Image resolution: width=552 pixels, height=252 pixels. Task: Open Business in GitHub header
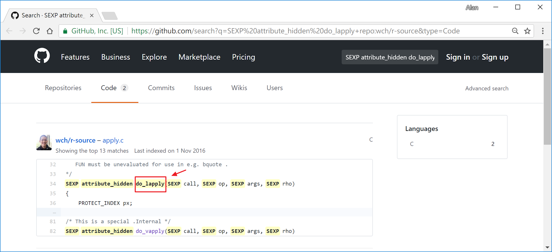(116, 57)
